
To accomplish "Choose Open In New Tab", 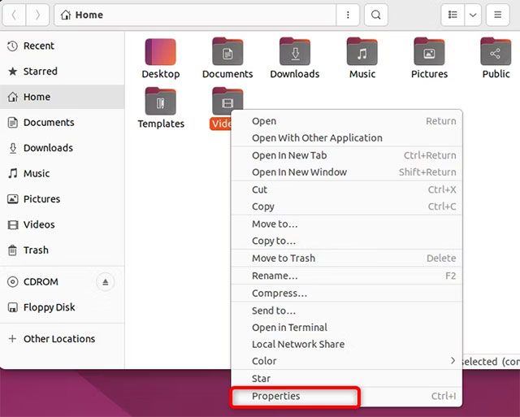I will [x=347, y=155].
